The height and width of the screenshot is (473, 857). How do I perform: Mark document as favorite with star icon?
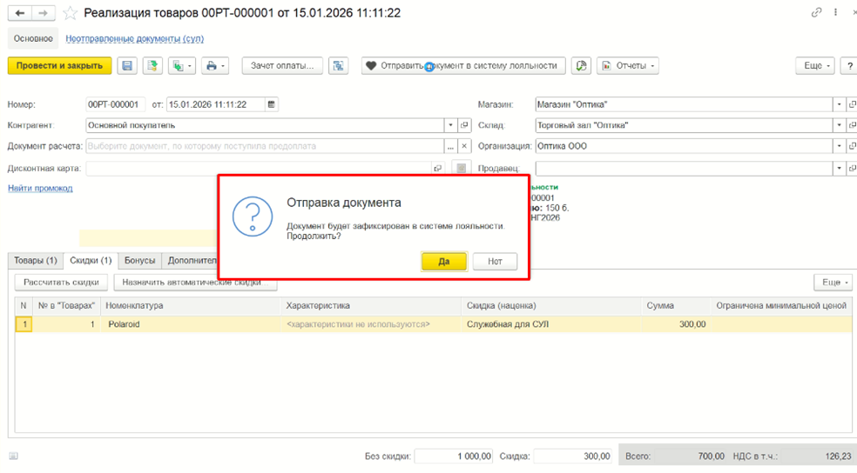point(70,13)
